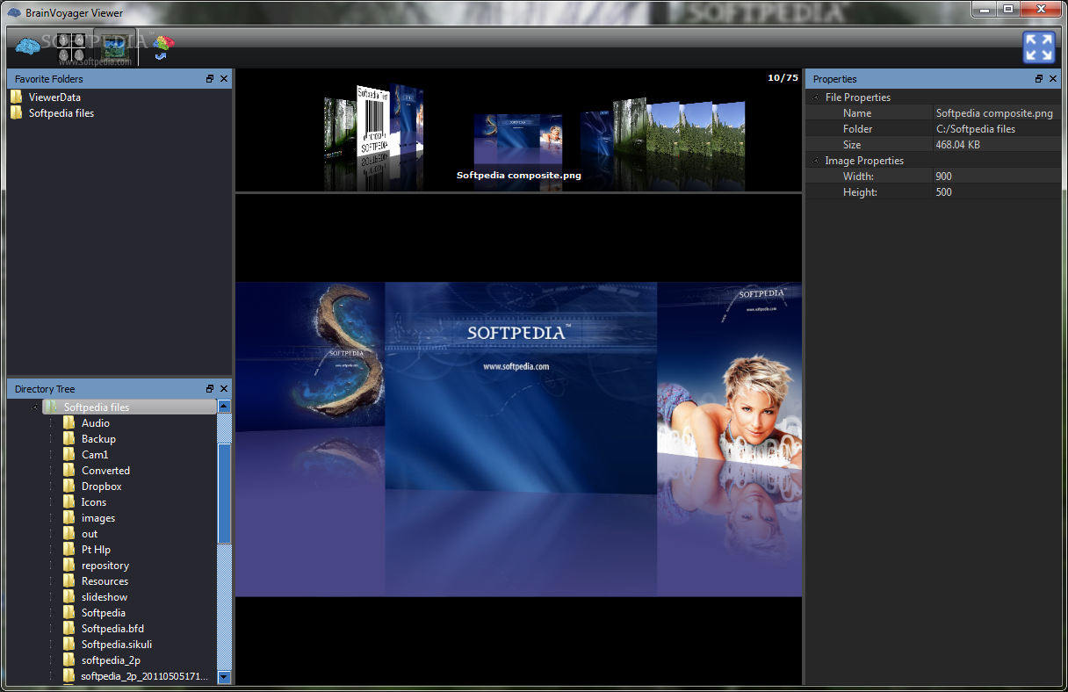1068x692 pixels.
Task: Open the ViewerData favorite folder
Action: 54,97
